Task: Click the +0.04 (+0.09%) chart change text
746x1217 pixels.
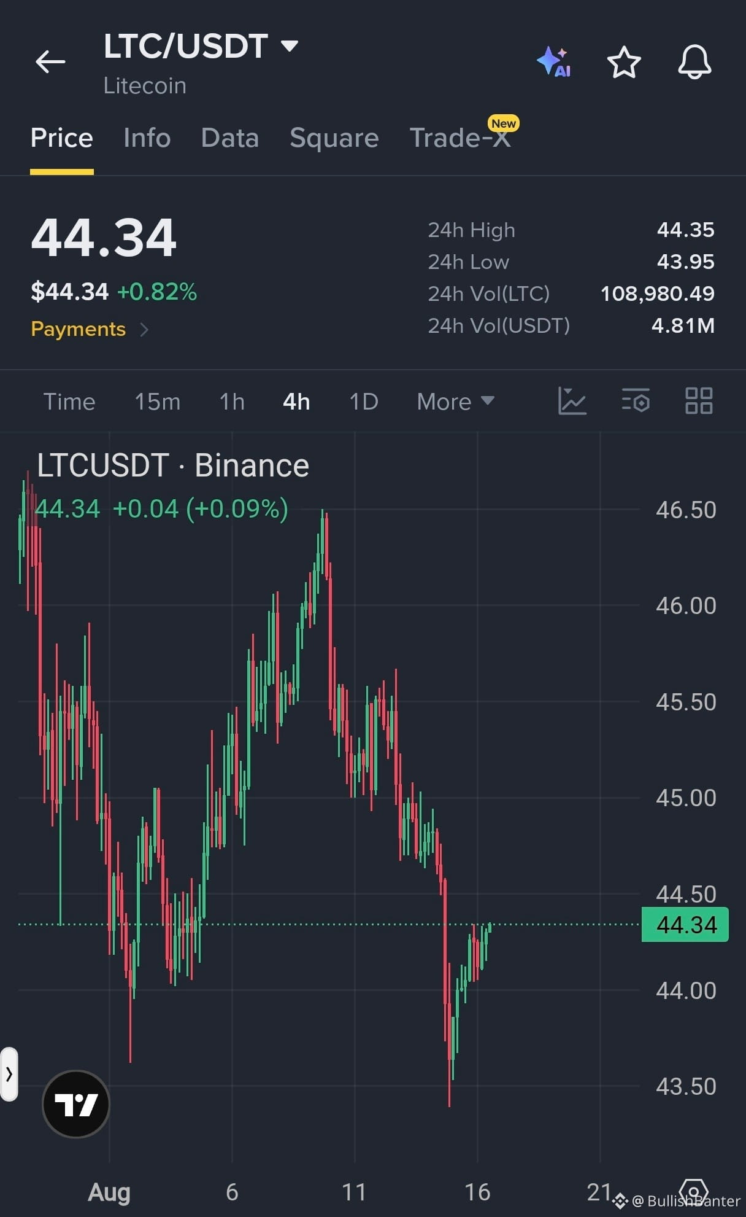Action: tap(201, 509)
